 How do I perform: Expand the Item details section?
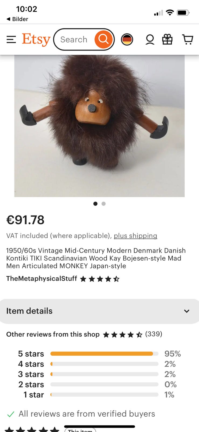(x=99, y=311)
